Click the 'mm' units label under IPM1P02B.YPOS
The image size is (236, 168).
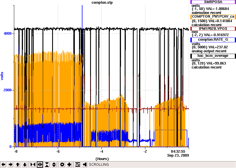point(195,32)
